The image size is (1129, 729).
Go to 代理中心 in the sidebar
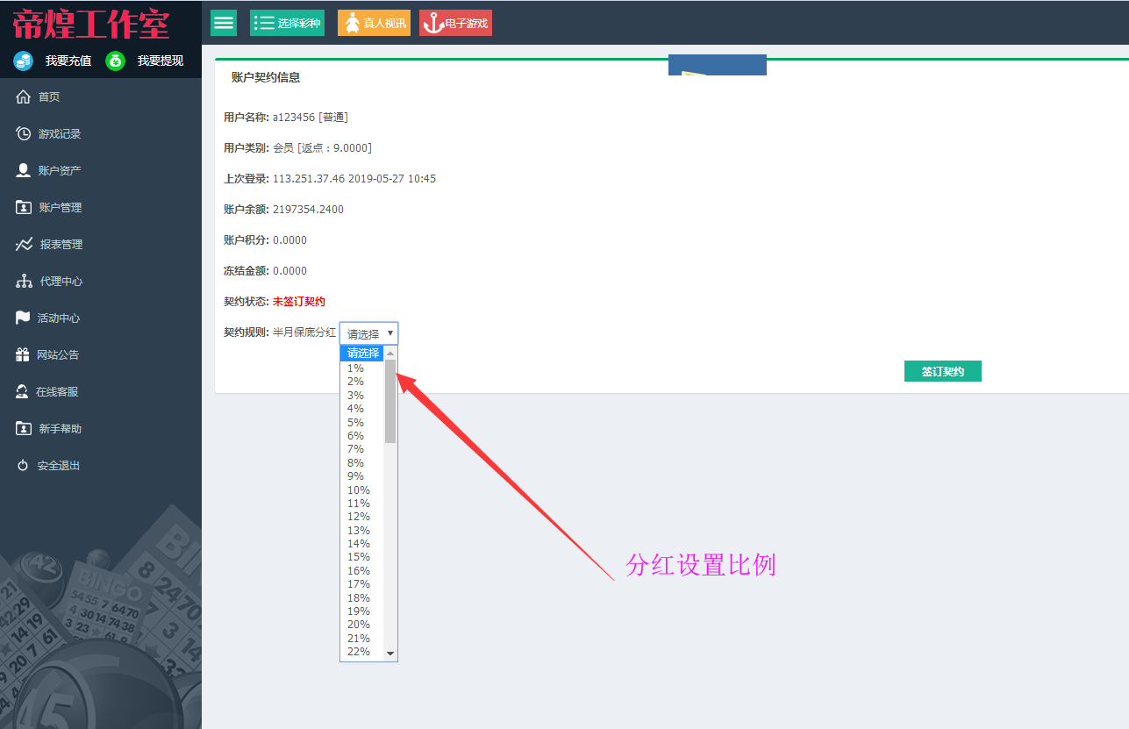point(61,282)
